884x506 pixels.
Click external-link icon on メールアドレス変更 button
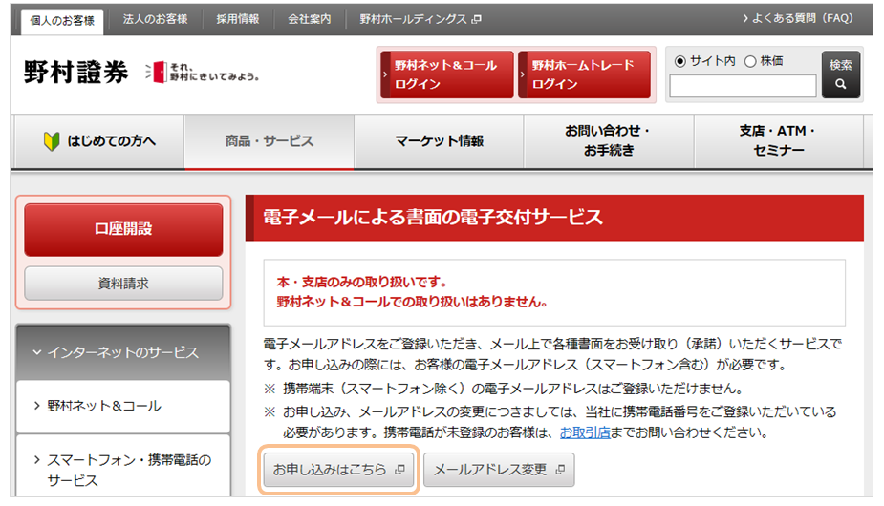coord(560,470)
